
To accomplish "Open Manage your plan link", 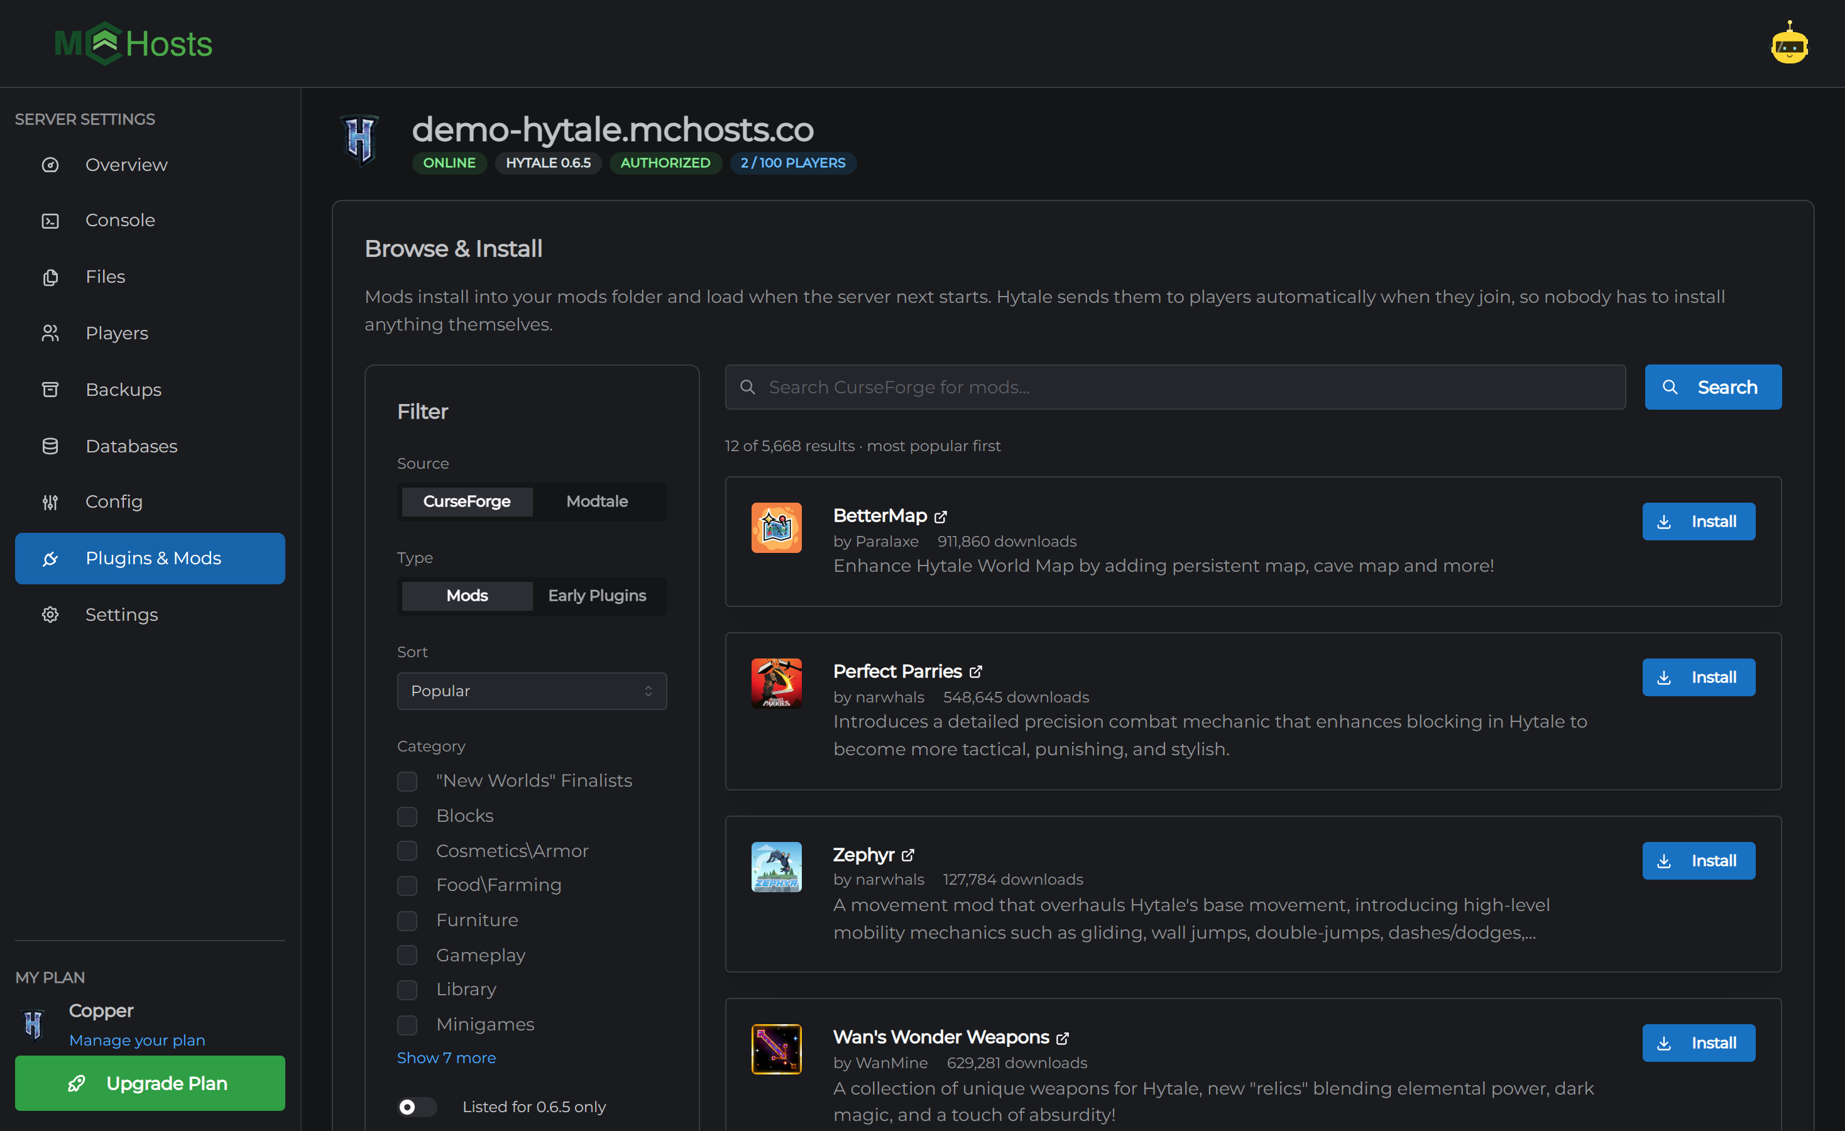I will click(137, 1041).
